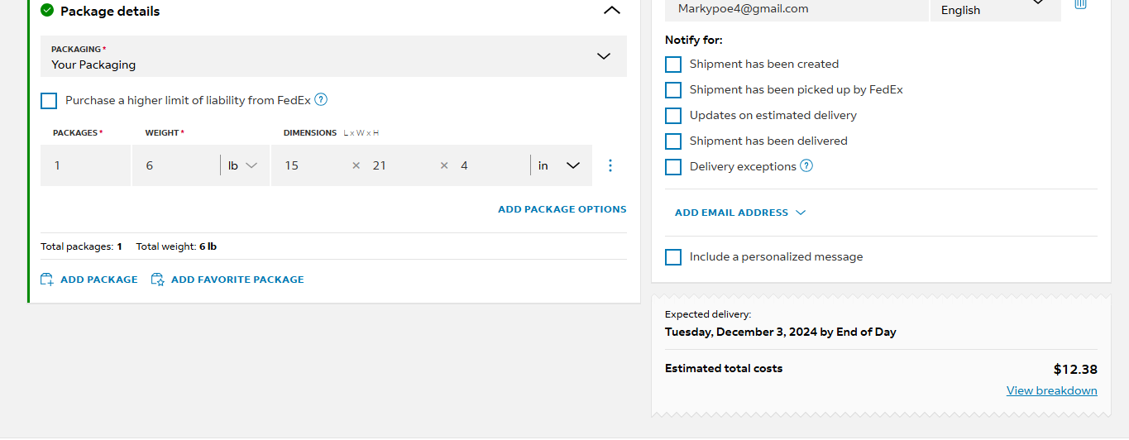
Task: Collapse the Package details section
Action: tap(611, 11)
